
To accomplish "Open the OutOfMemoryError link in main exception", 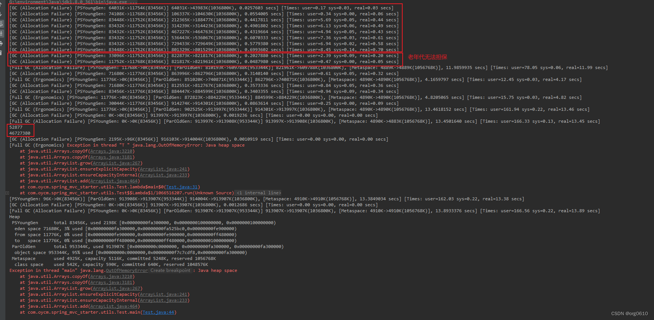I will (127, 270).
